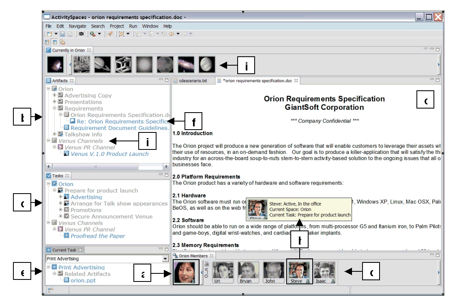Expand the Advertising Copy folder
The height and width of the screenshot is (307, 457).
coord(55,96)
